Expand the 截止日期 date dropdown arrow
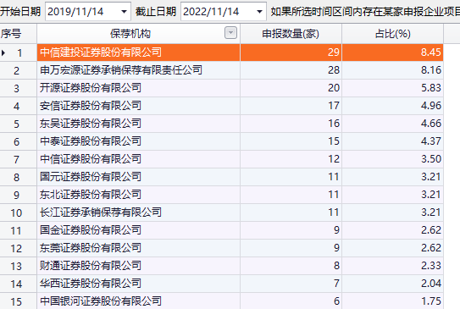460x309 pixels. coord(259,12)
